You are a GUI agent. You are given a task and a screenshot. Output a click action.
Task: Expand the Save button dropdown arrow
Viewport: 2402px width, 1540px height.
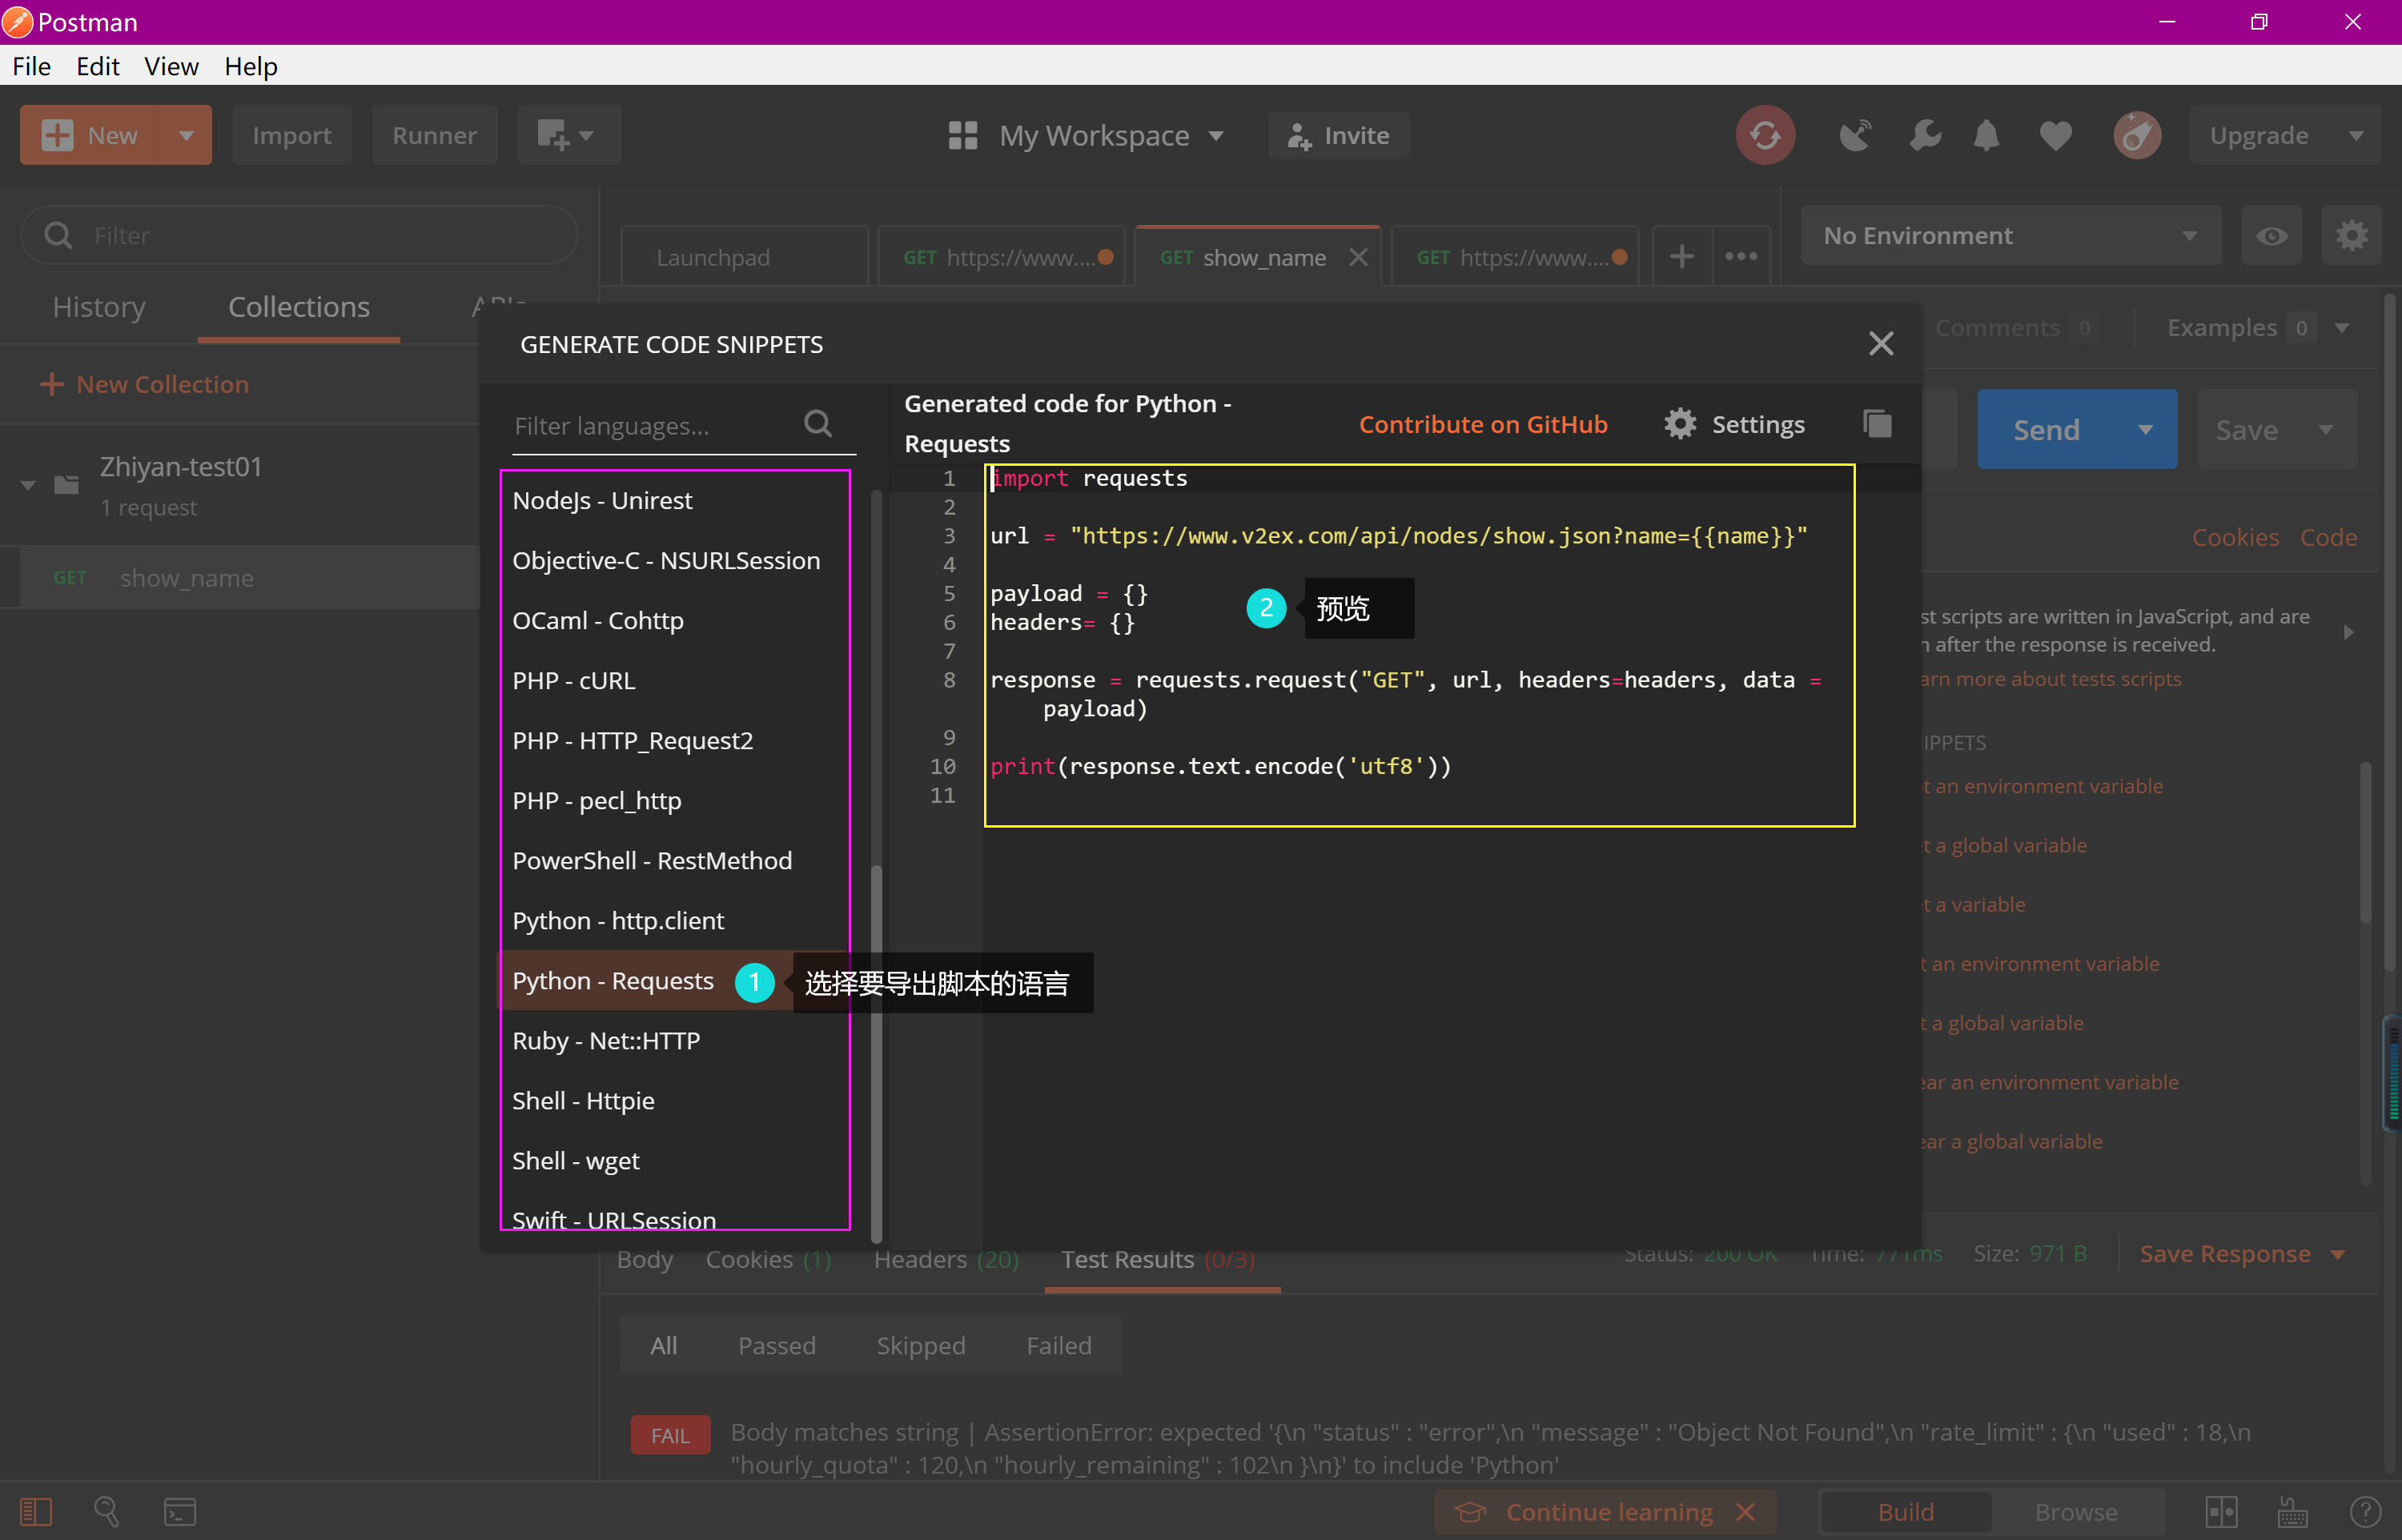tap(2325, 430)
